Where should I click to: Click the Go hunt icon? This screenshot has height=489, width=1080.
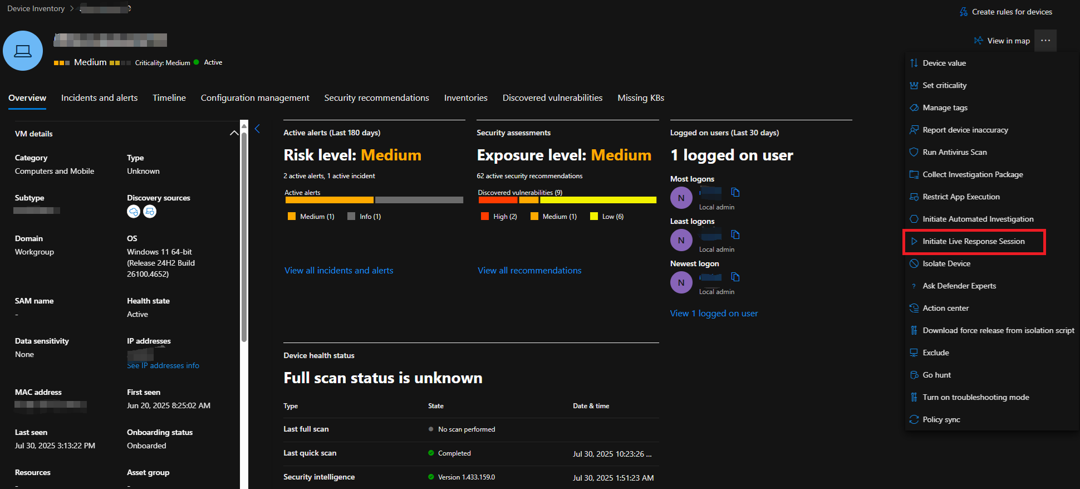[914, 375]
